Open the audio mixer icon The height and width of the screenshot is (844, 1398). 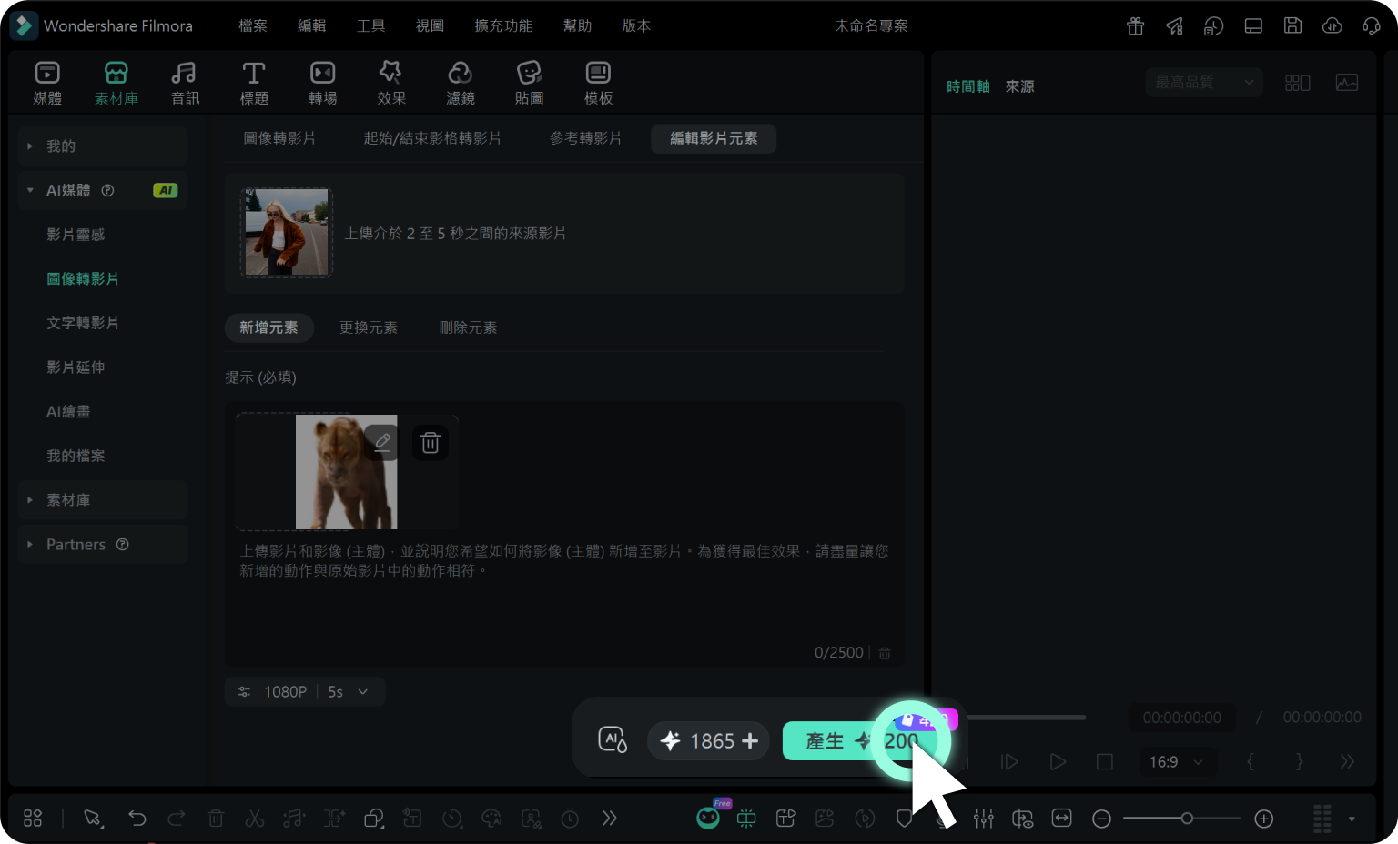(x=983, y=819)
